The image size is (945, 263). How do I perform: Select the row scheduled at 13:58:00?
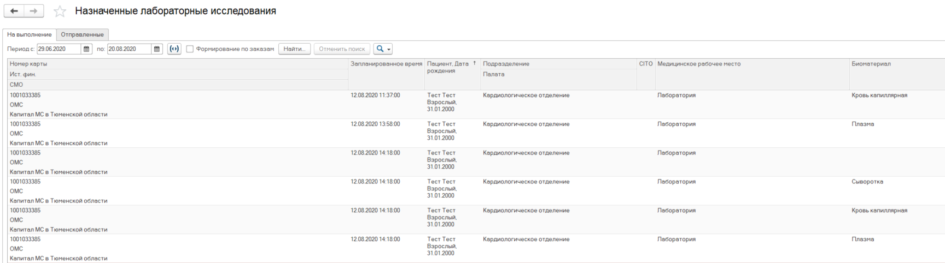click(x=375, y=124)
